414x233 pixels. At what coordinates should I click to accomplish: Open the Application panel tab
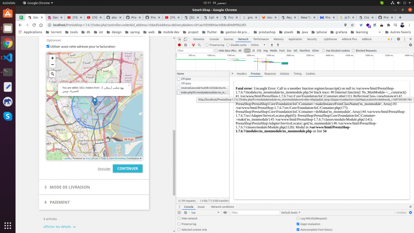[295, 39]
